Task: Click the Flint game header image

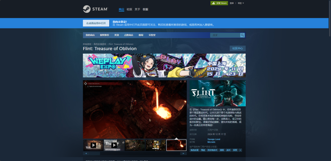Action: click(218, 93)
